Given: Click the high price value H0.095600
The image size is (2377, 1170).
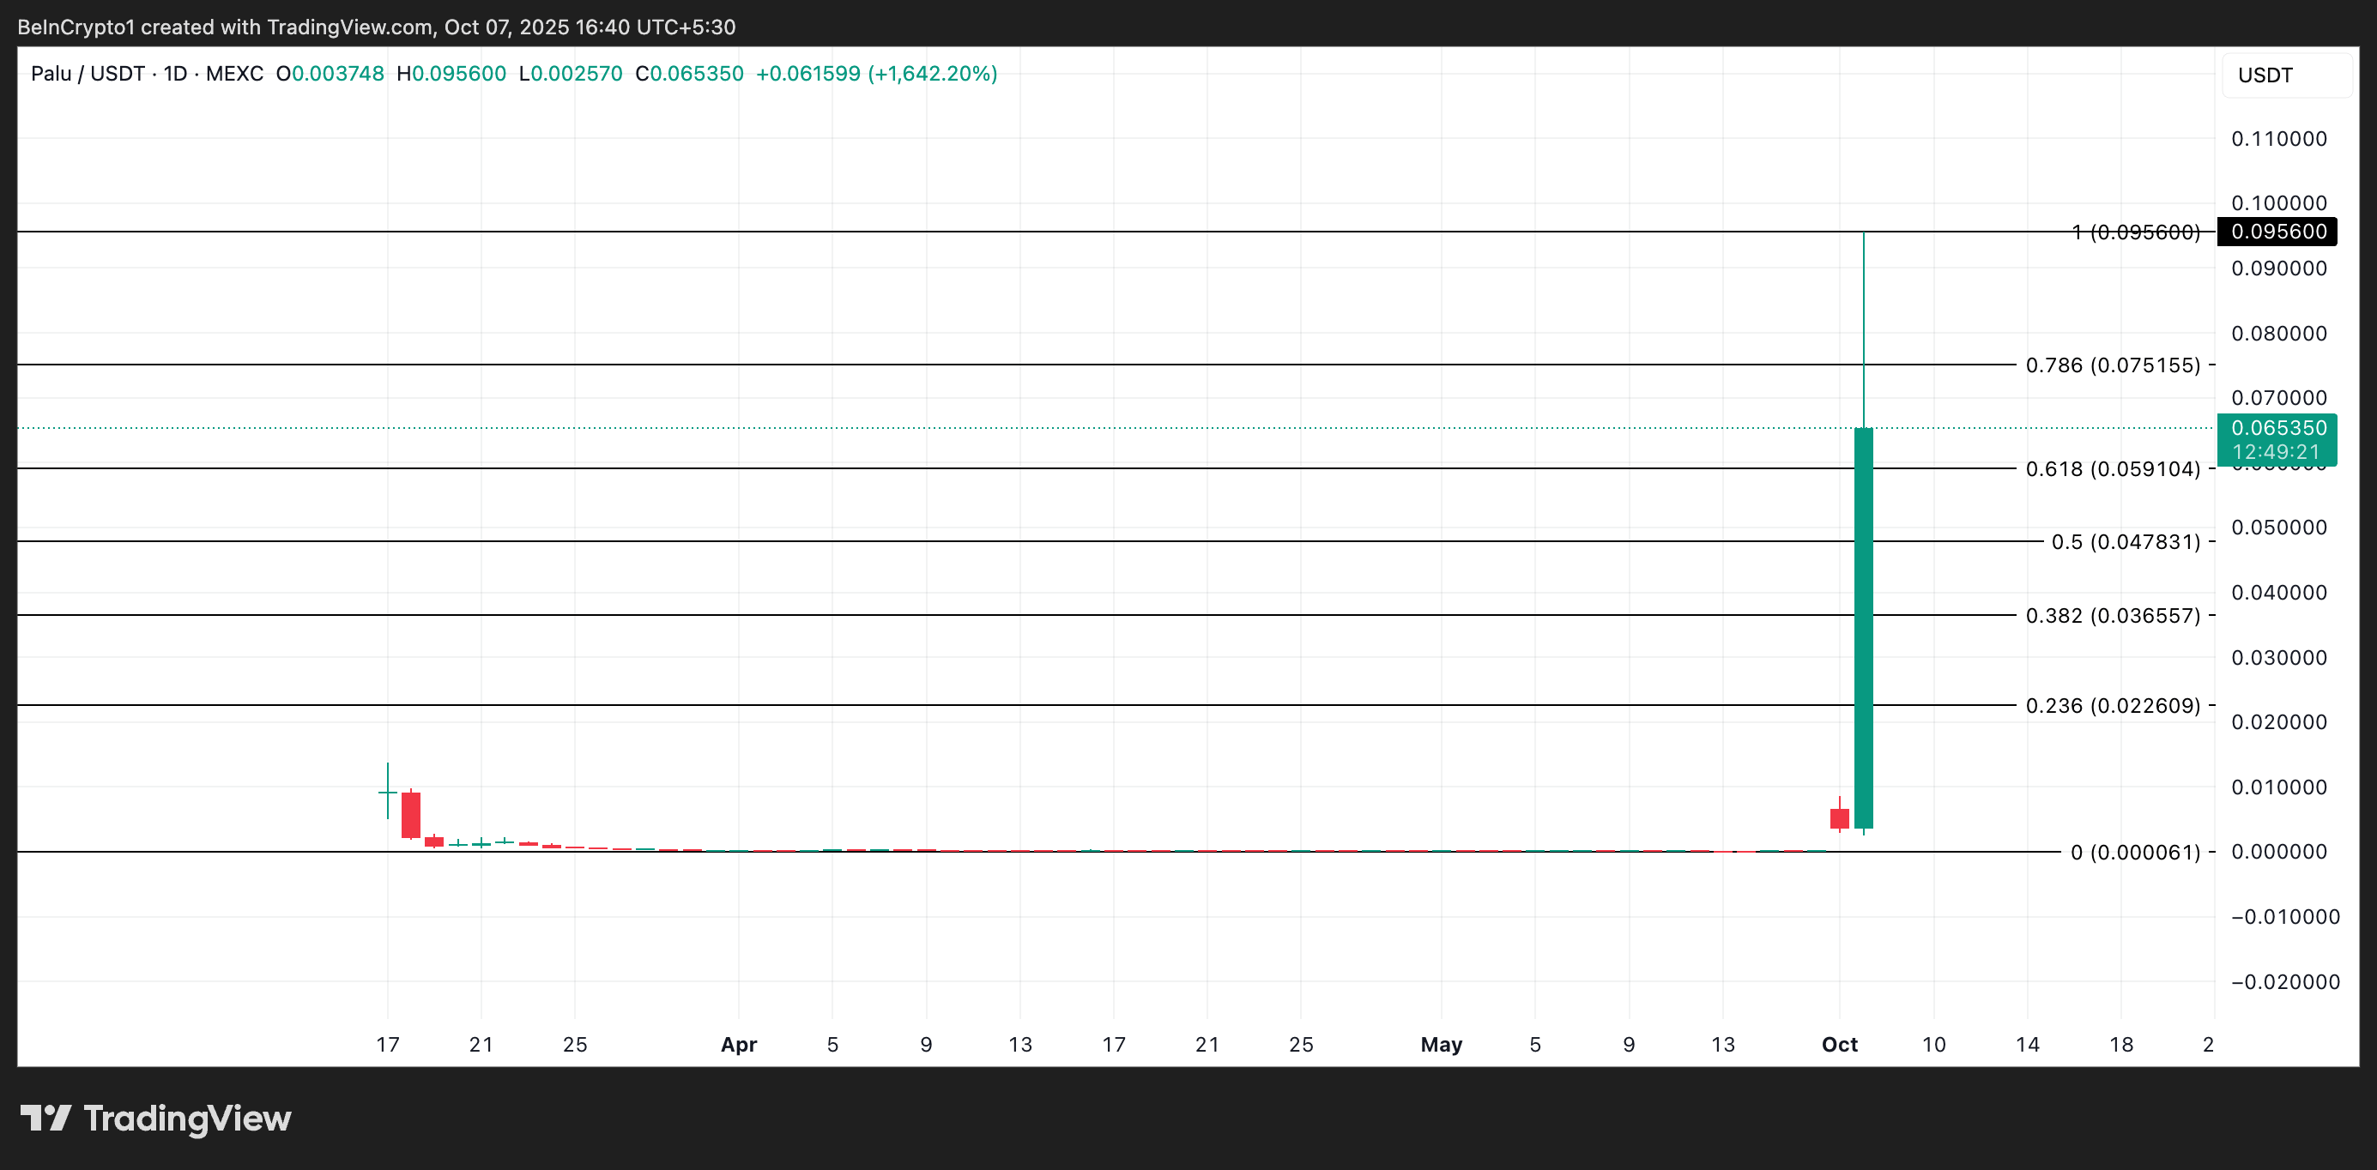Looking at the screenshot, I should click(x=451, y=74).
